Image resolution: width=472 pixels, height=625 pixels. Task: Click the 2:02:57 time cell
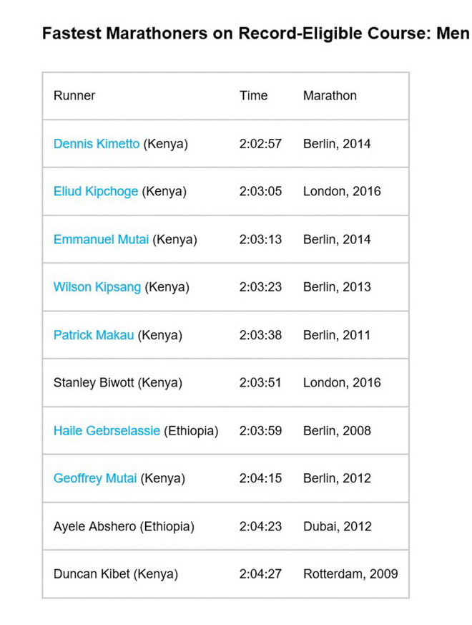tap(260, 144)
